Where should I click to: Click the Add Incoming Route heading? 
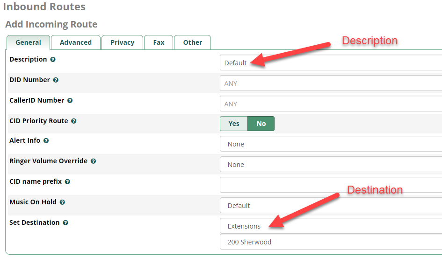(51, 24)
